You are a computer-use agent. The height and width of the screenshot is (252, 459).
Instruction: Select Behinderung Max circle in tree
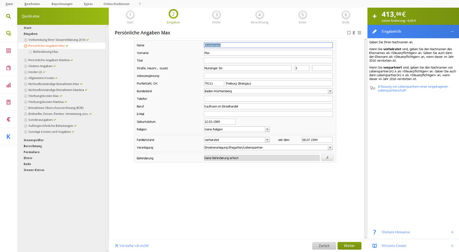(x=30, y=52)
